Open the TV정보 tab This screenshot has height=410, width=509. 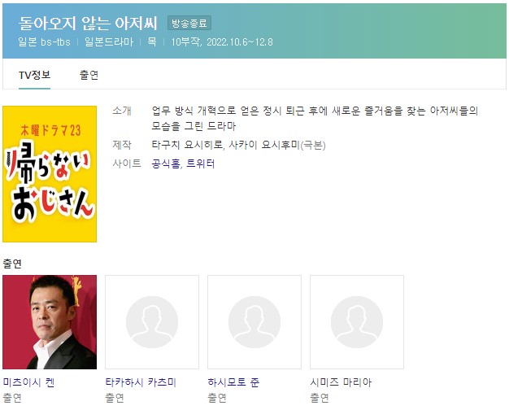pos(34,75)
